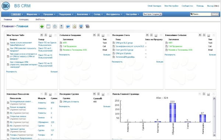The width and height of the screenshot is (221, 140).
Task: Minimize the Ключевые Показатели widget
Action: pyautogui.click(x=50, y=94)
